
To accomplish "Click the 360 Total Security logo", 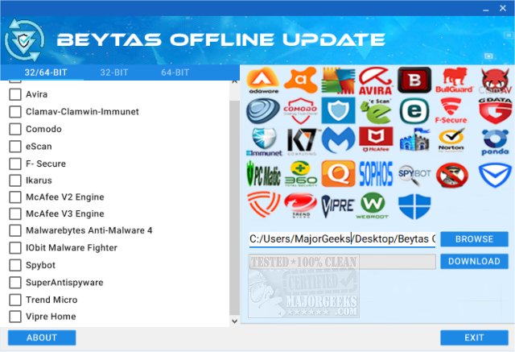I will point(300,173).
